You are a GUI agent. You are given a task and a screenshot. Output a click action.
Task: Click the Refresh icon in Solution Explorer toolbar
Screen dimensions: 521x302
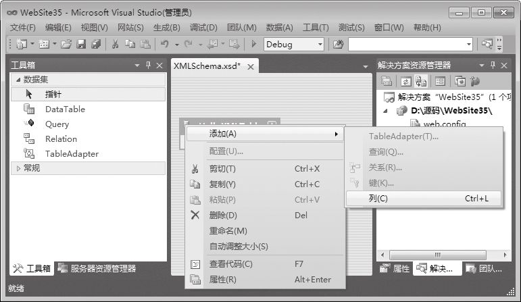point(405,81)
